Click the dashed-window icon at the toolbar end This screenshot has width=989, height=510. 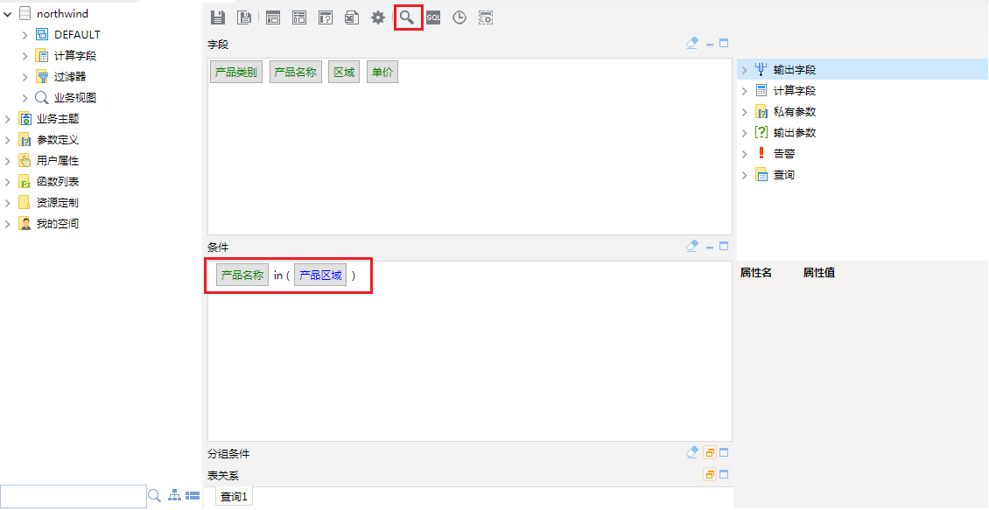click(x=486, y=17)
